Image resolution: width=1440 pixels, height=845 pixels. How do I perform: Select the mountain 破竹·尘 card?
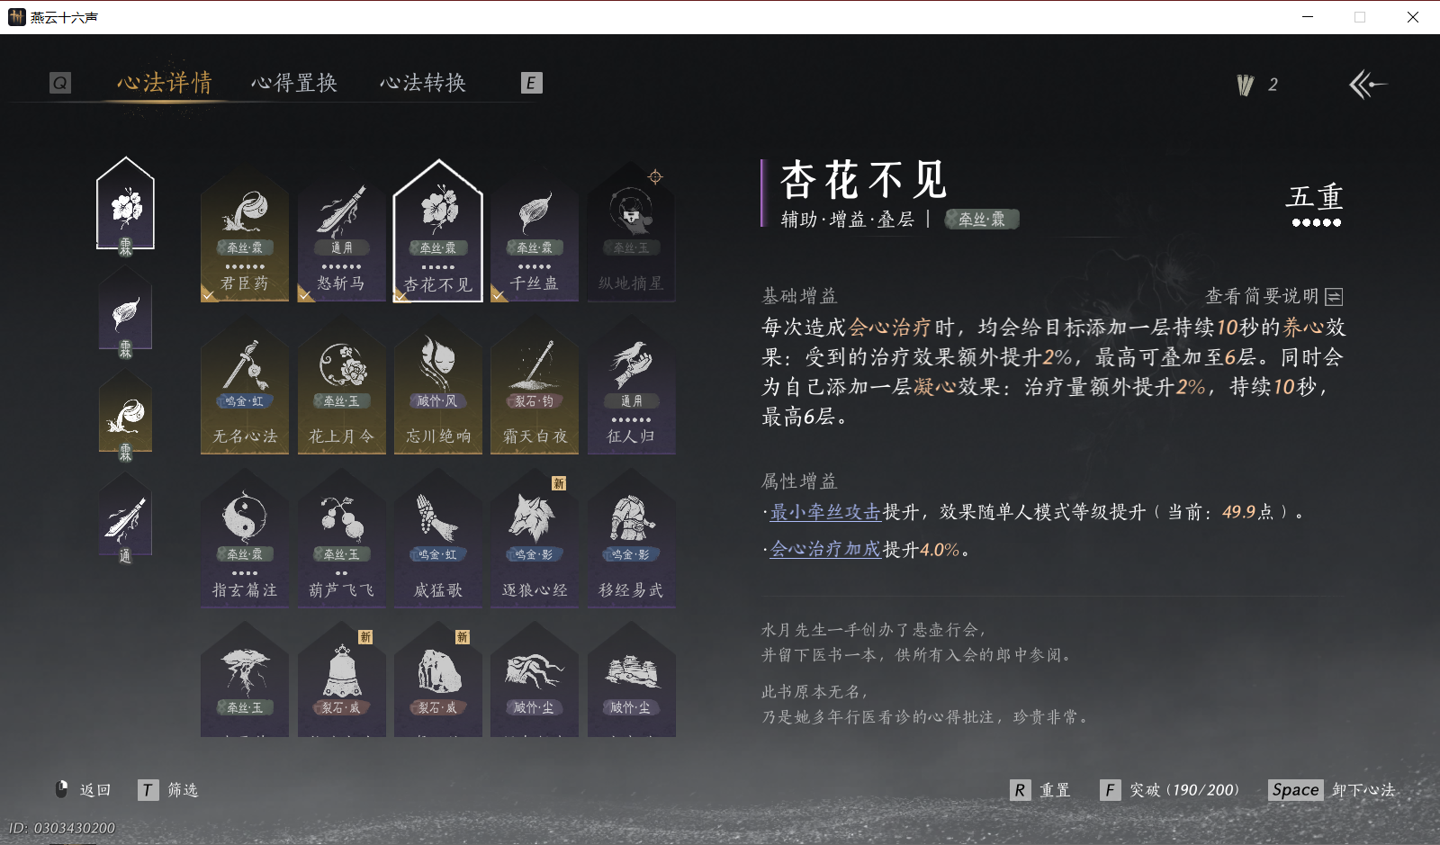(632, 680)
